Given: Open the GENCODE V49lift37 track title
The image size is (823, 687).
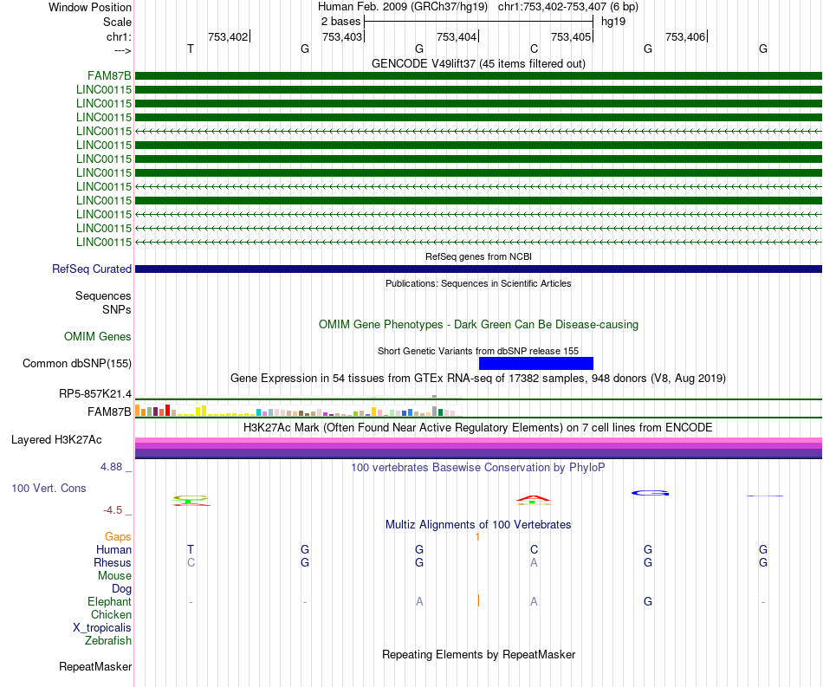Looking at the screenshot, I should [x=478, y=63].
